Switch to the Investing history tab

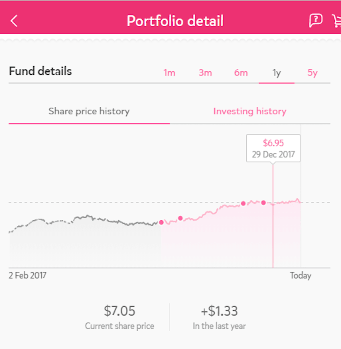[250, 111]
